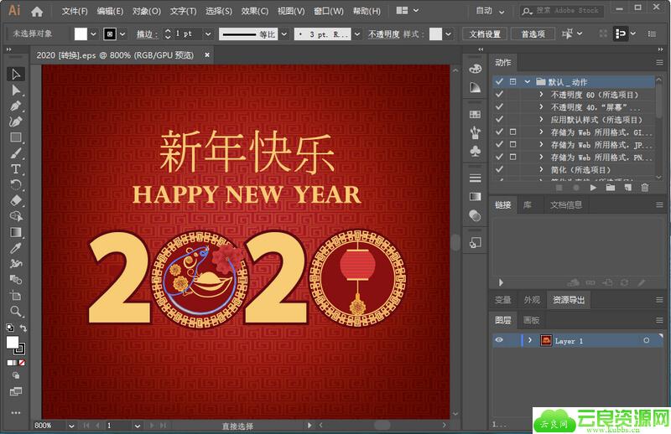
Task: Play the current action selection
Action: point(593,188)
